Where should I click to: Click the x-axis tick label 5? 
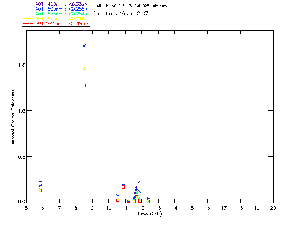[26, 208]
